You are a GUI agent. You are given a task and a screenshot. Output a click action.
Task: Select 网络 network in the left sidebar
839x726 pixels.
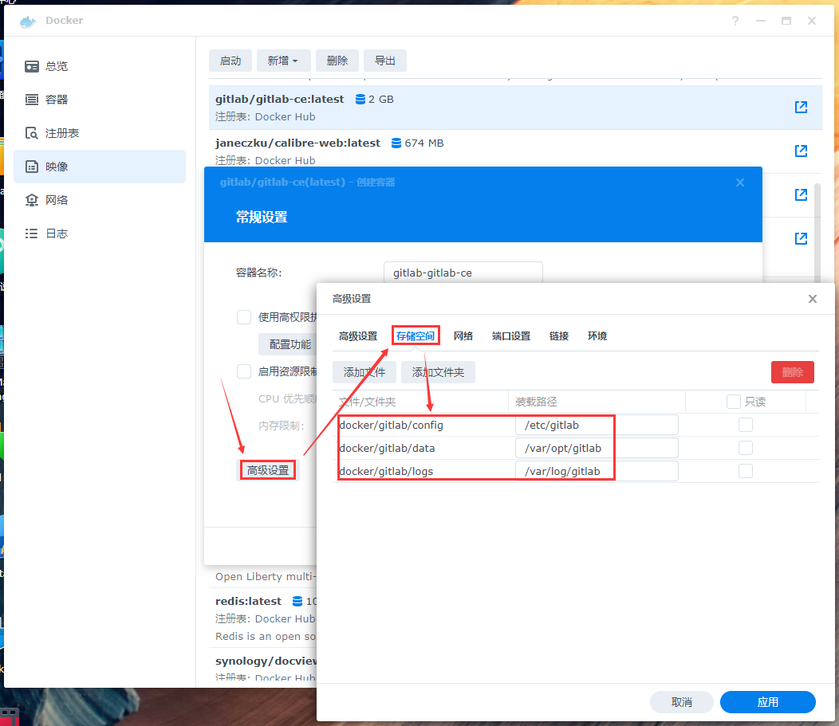(x=57, y=200)
